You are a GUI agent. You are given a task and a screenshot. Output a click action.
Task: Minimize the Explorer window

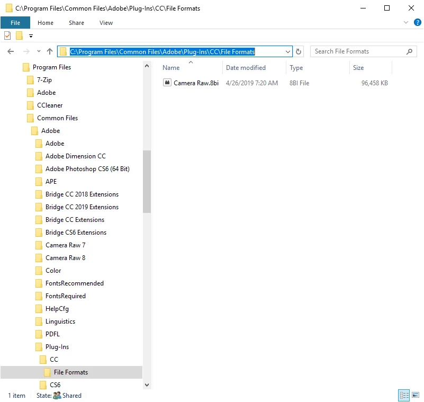click(363, 8)
